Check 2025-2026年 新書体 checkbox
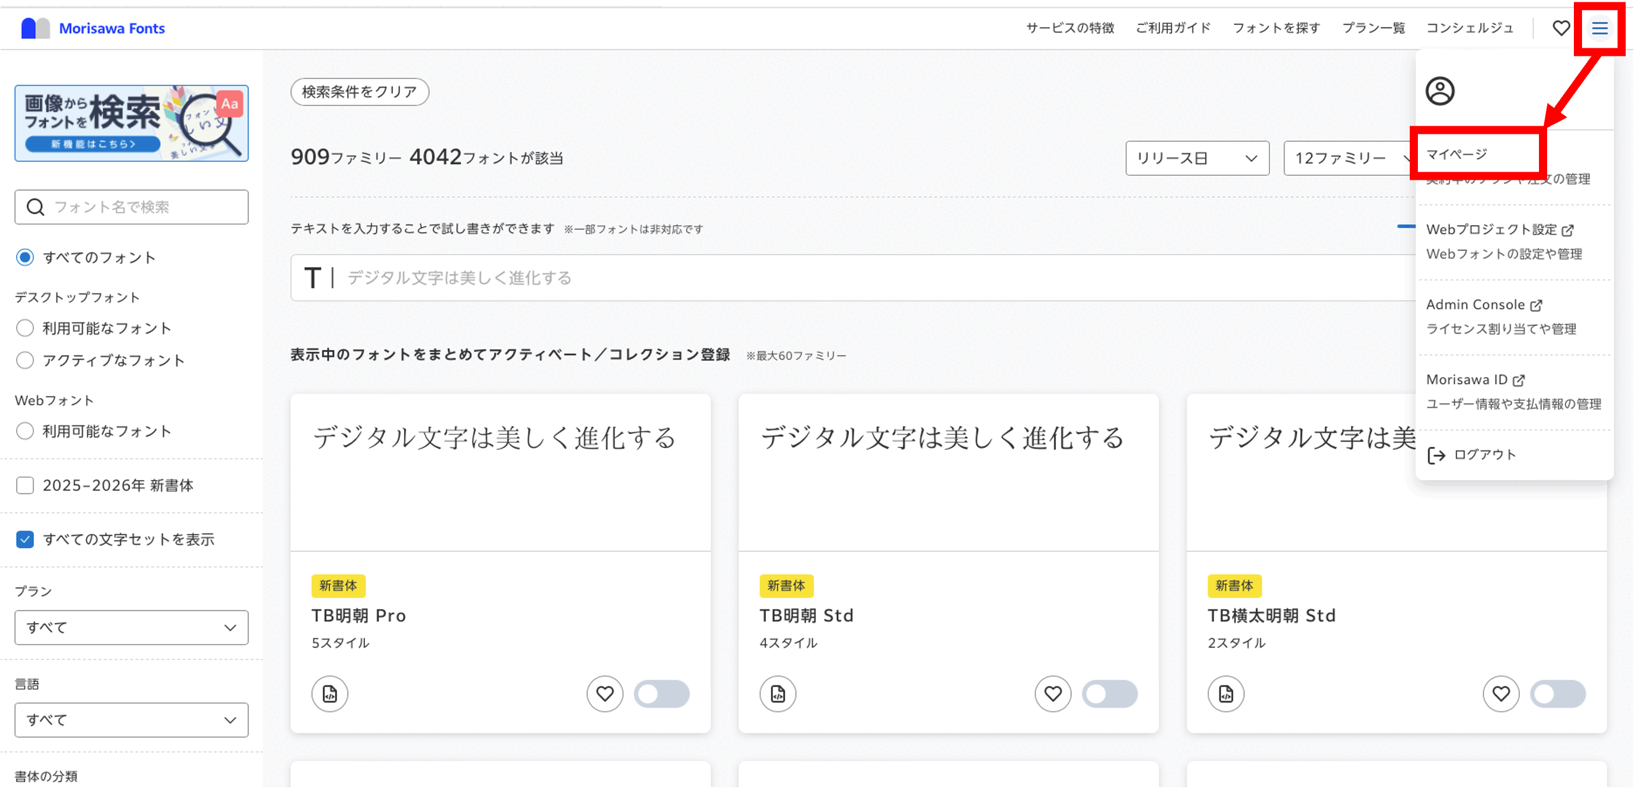Screen dimensions: 1635x789 pyautogui.click(x=25, y=485)
